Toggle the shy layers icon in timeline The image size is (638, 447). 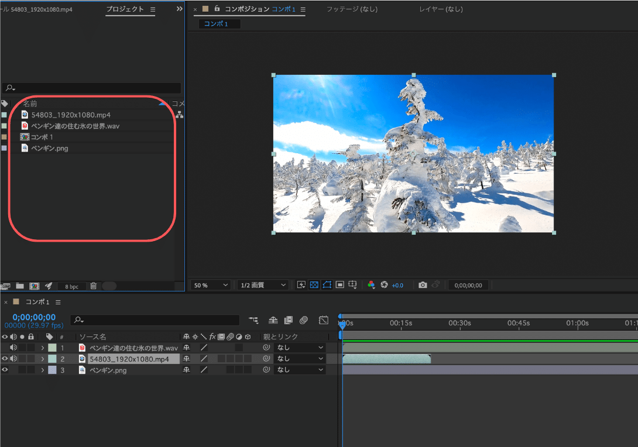pos(273,321)
